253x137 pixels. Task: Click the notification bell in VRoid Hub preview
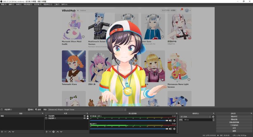pyautogui.click(x=181, y=10)
